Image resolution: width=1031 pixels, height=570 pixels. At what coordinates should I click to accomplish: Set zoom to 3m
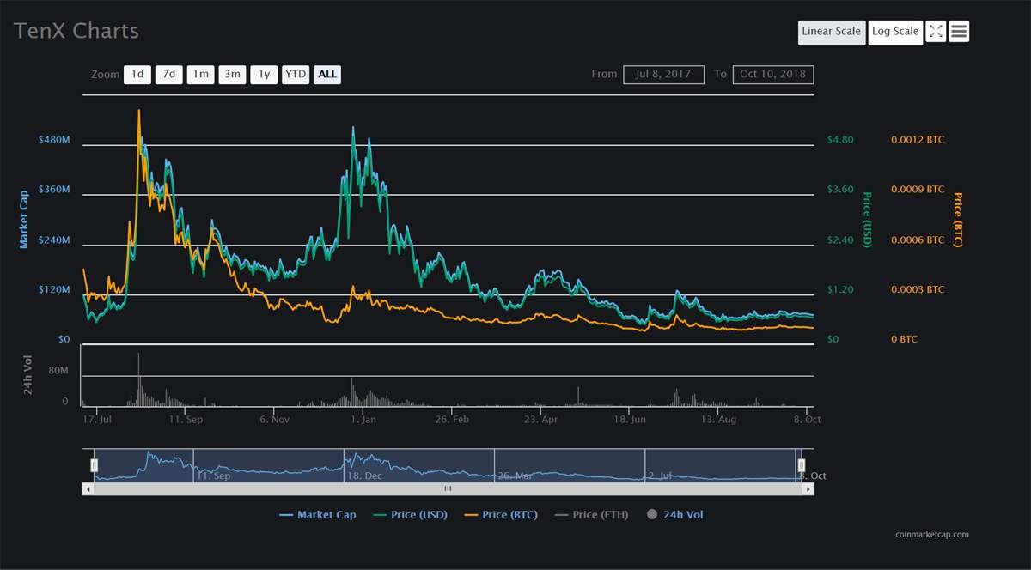(x=232, y=75)
